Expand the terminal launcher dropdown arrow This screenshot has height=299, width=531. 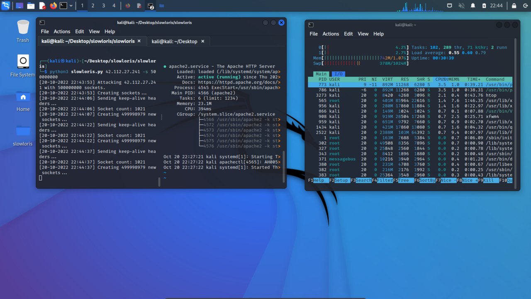pos(71,6)
